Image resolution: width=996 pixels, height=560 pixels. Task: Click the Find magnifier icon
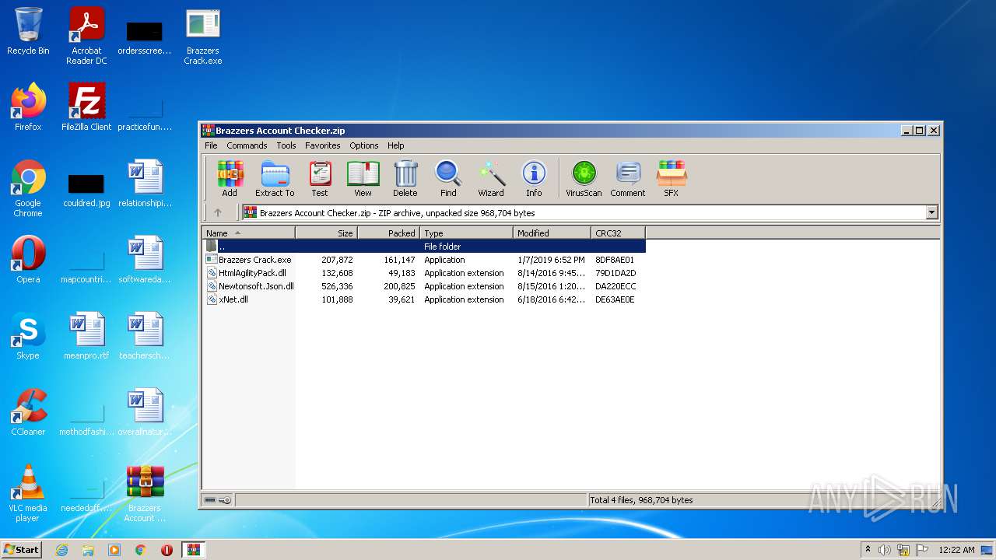pyautogui.click(x=448, y=179)
